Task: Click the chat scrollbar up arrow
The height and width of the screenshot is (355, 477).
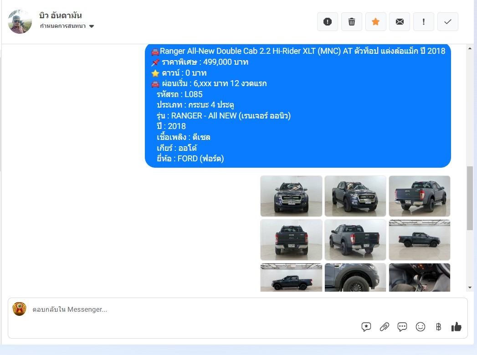Action: coord(470,48)
